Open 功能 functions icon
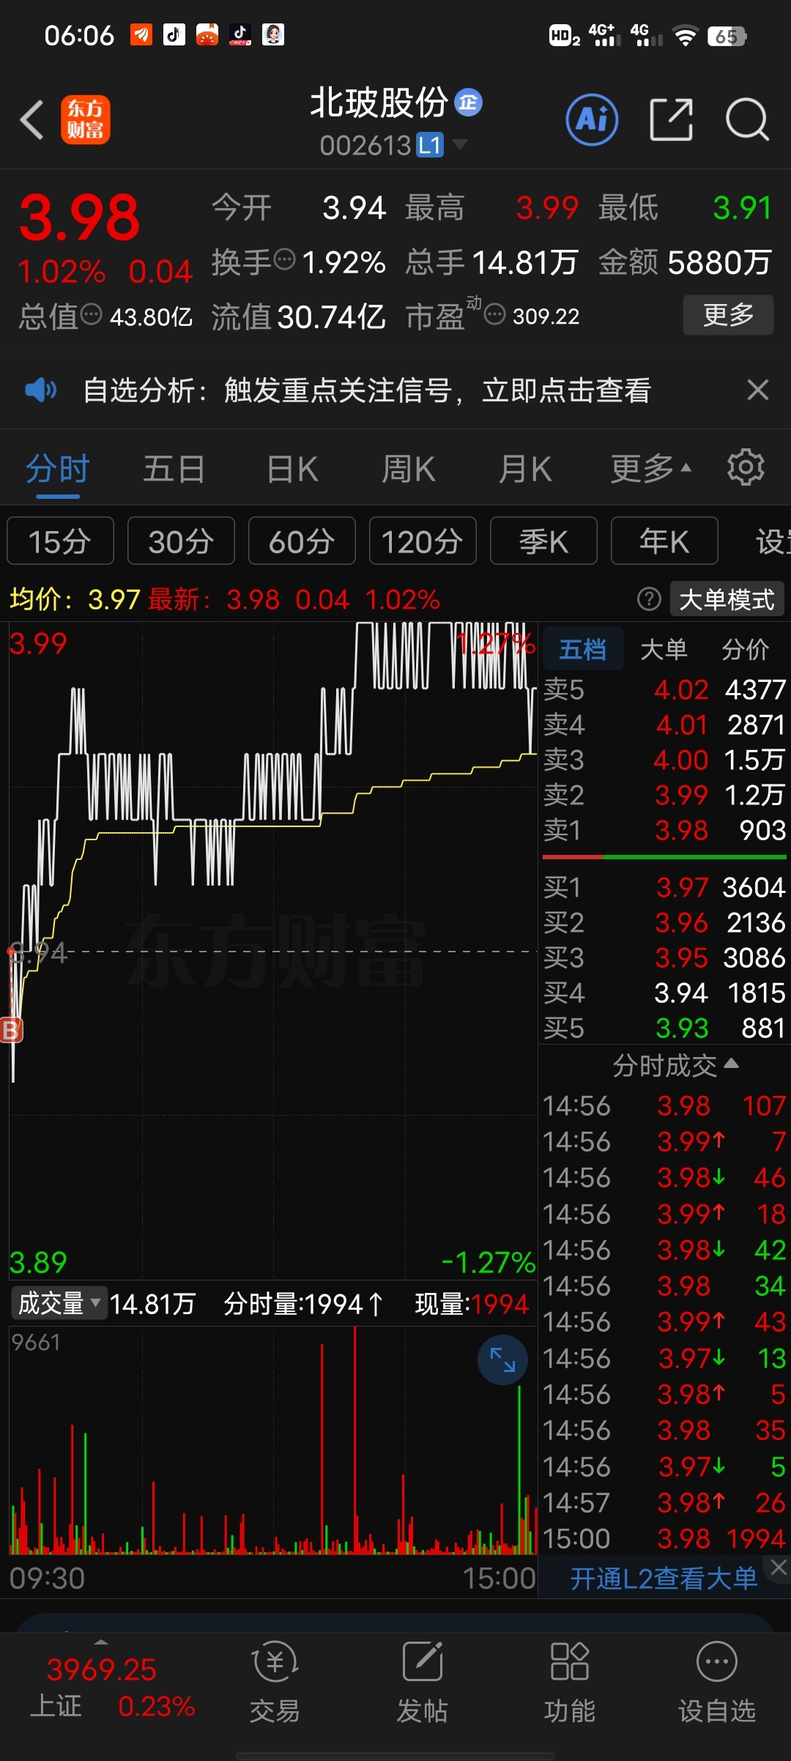This screenshot has height=1761, width=791. 570,1683
